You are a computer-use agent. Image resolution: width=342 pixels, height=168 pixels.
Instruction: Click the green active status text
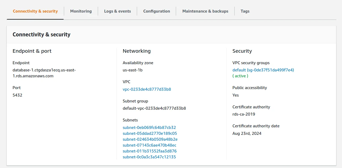[240, 76]
